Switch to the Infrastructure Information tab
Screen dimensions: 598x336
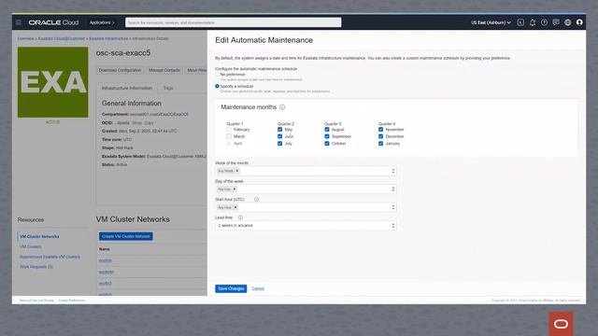click(x=127, y=88)
